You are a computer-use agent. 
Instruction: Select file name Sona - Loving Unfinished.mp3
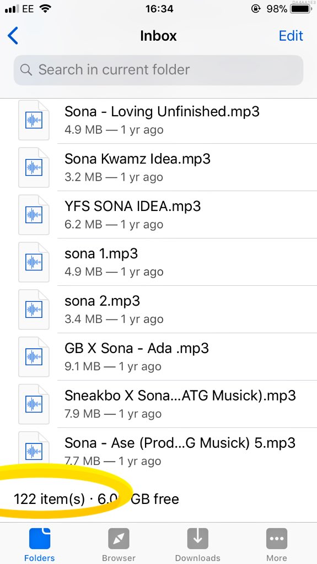tap(162, 112)
